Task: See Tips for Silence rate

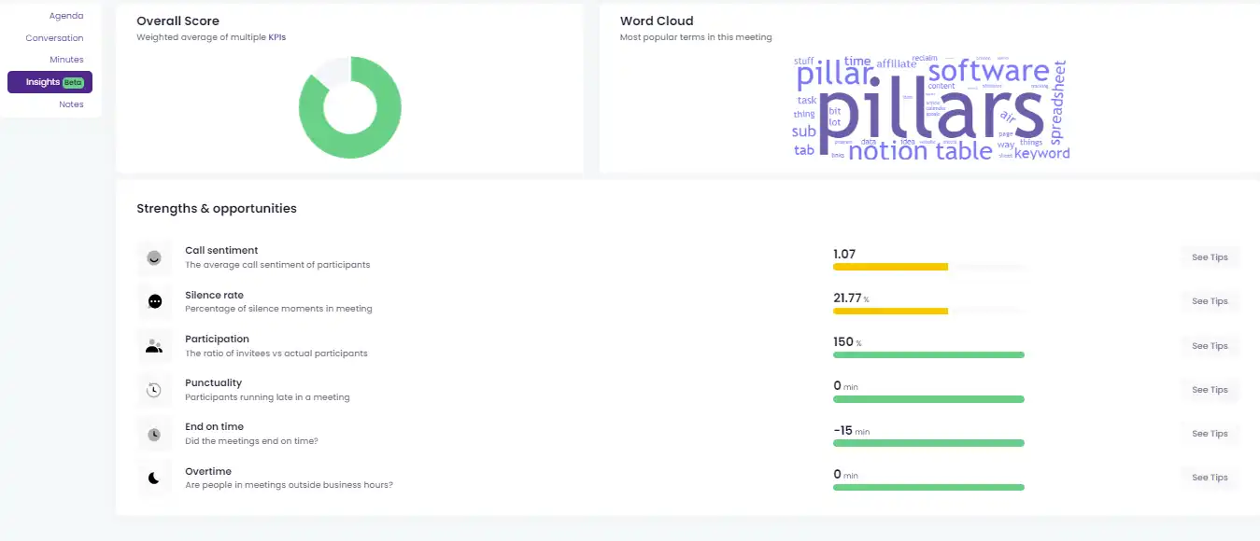Action: click(1210, 301)
